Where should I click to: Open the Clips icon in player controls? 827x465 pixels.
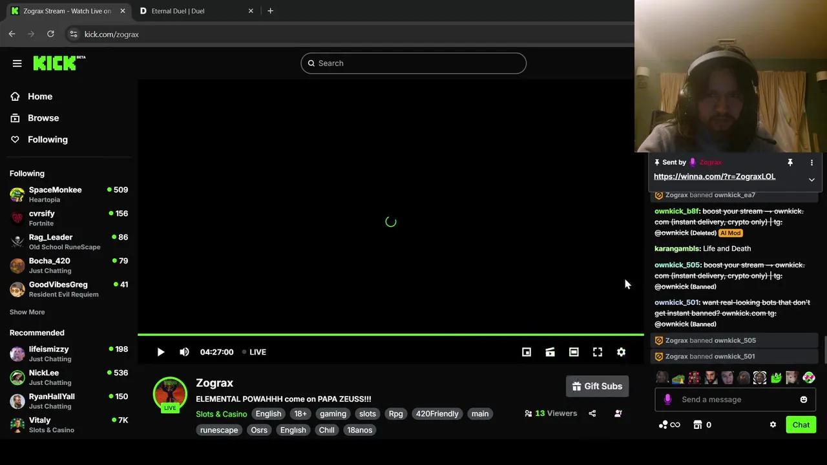(550, 352)
